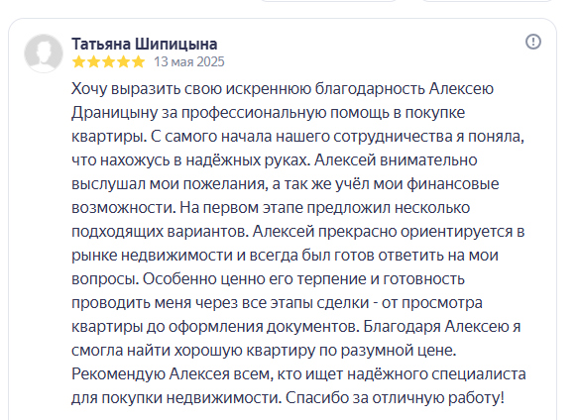Click the word 'Рекомендую' in the review
Image resolution: width=579 pixels, height=420 pixels.
(x=119, y=374)
